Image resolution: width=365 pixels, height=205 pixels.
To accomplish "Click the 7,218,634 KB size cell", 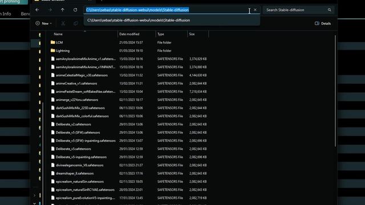I will [198, 92].
